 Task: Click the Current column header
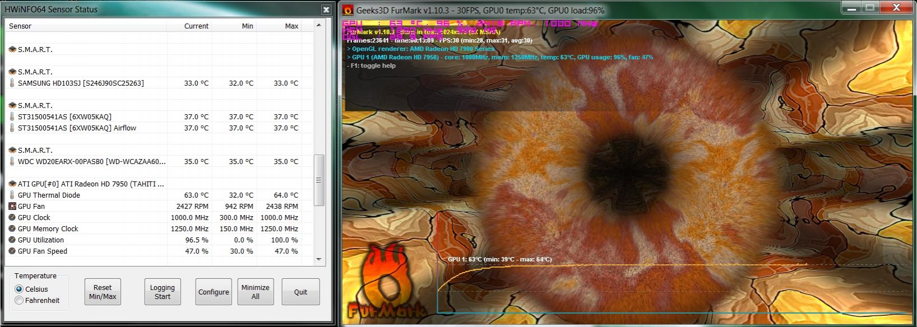tap(189, 26)
